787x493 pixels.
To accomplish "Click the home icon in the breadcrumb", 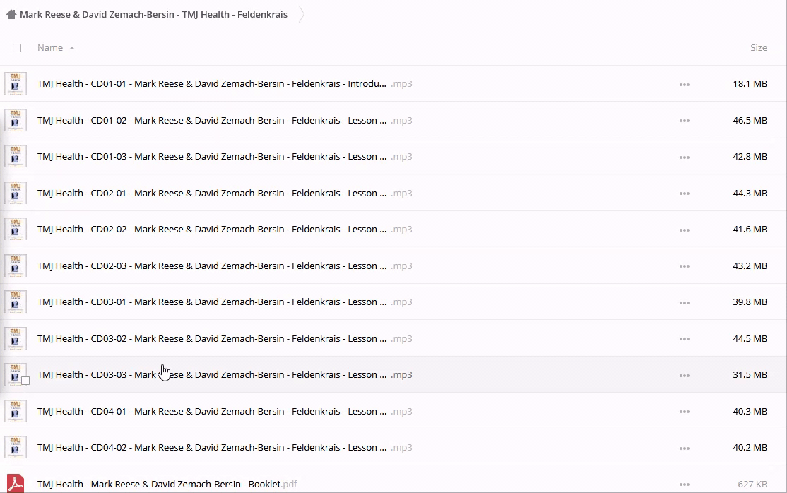I will tap(11, 15).
